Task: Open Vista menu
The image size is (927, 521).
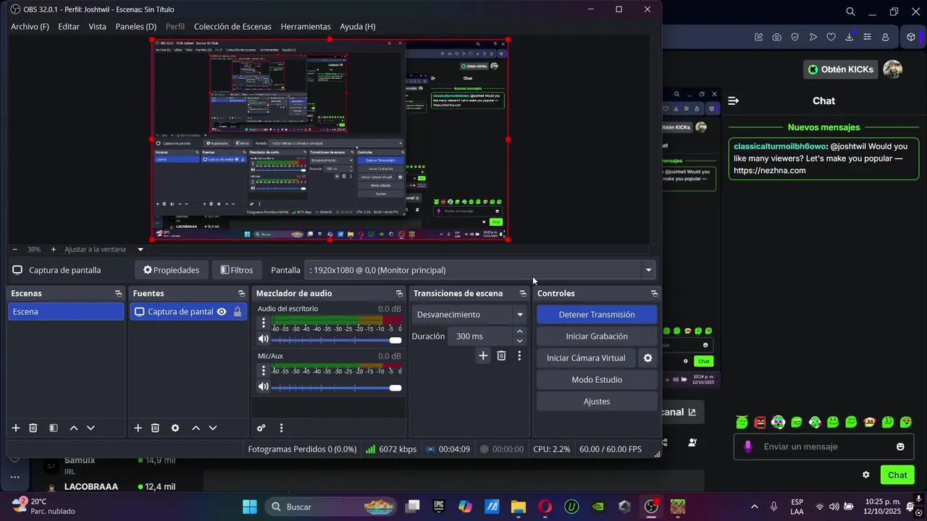Action: click(x=97, y=26)
